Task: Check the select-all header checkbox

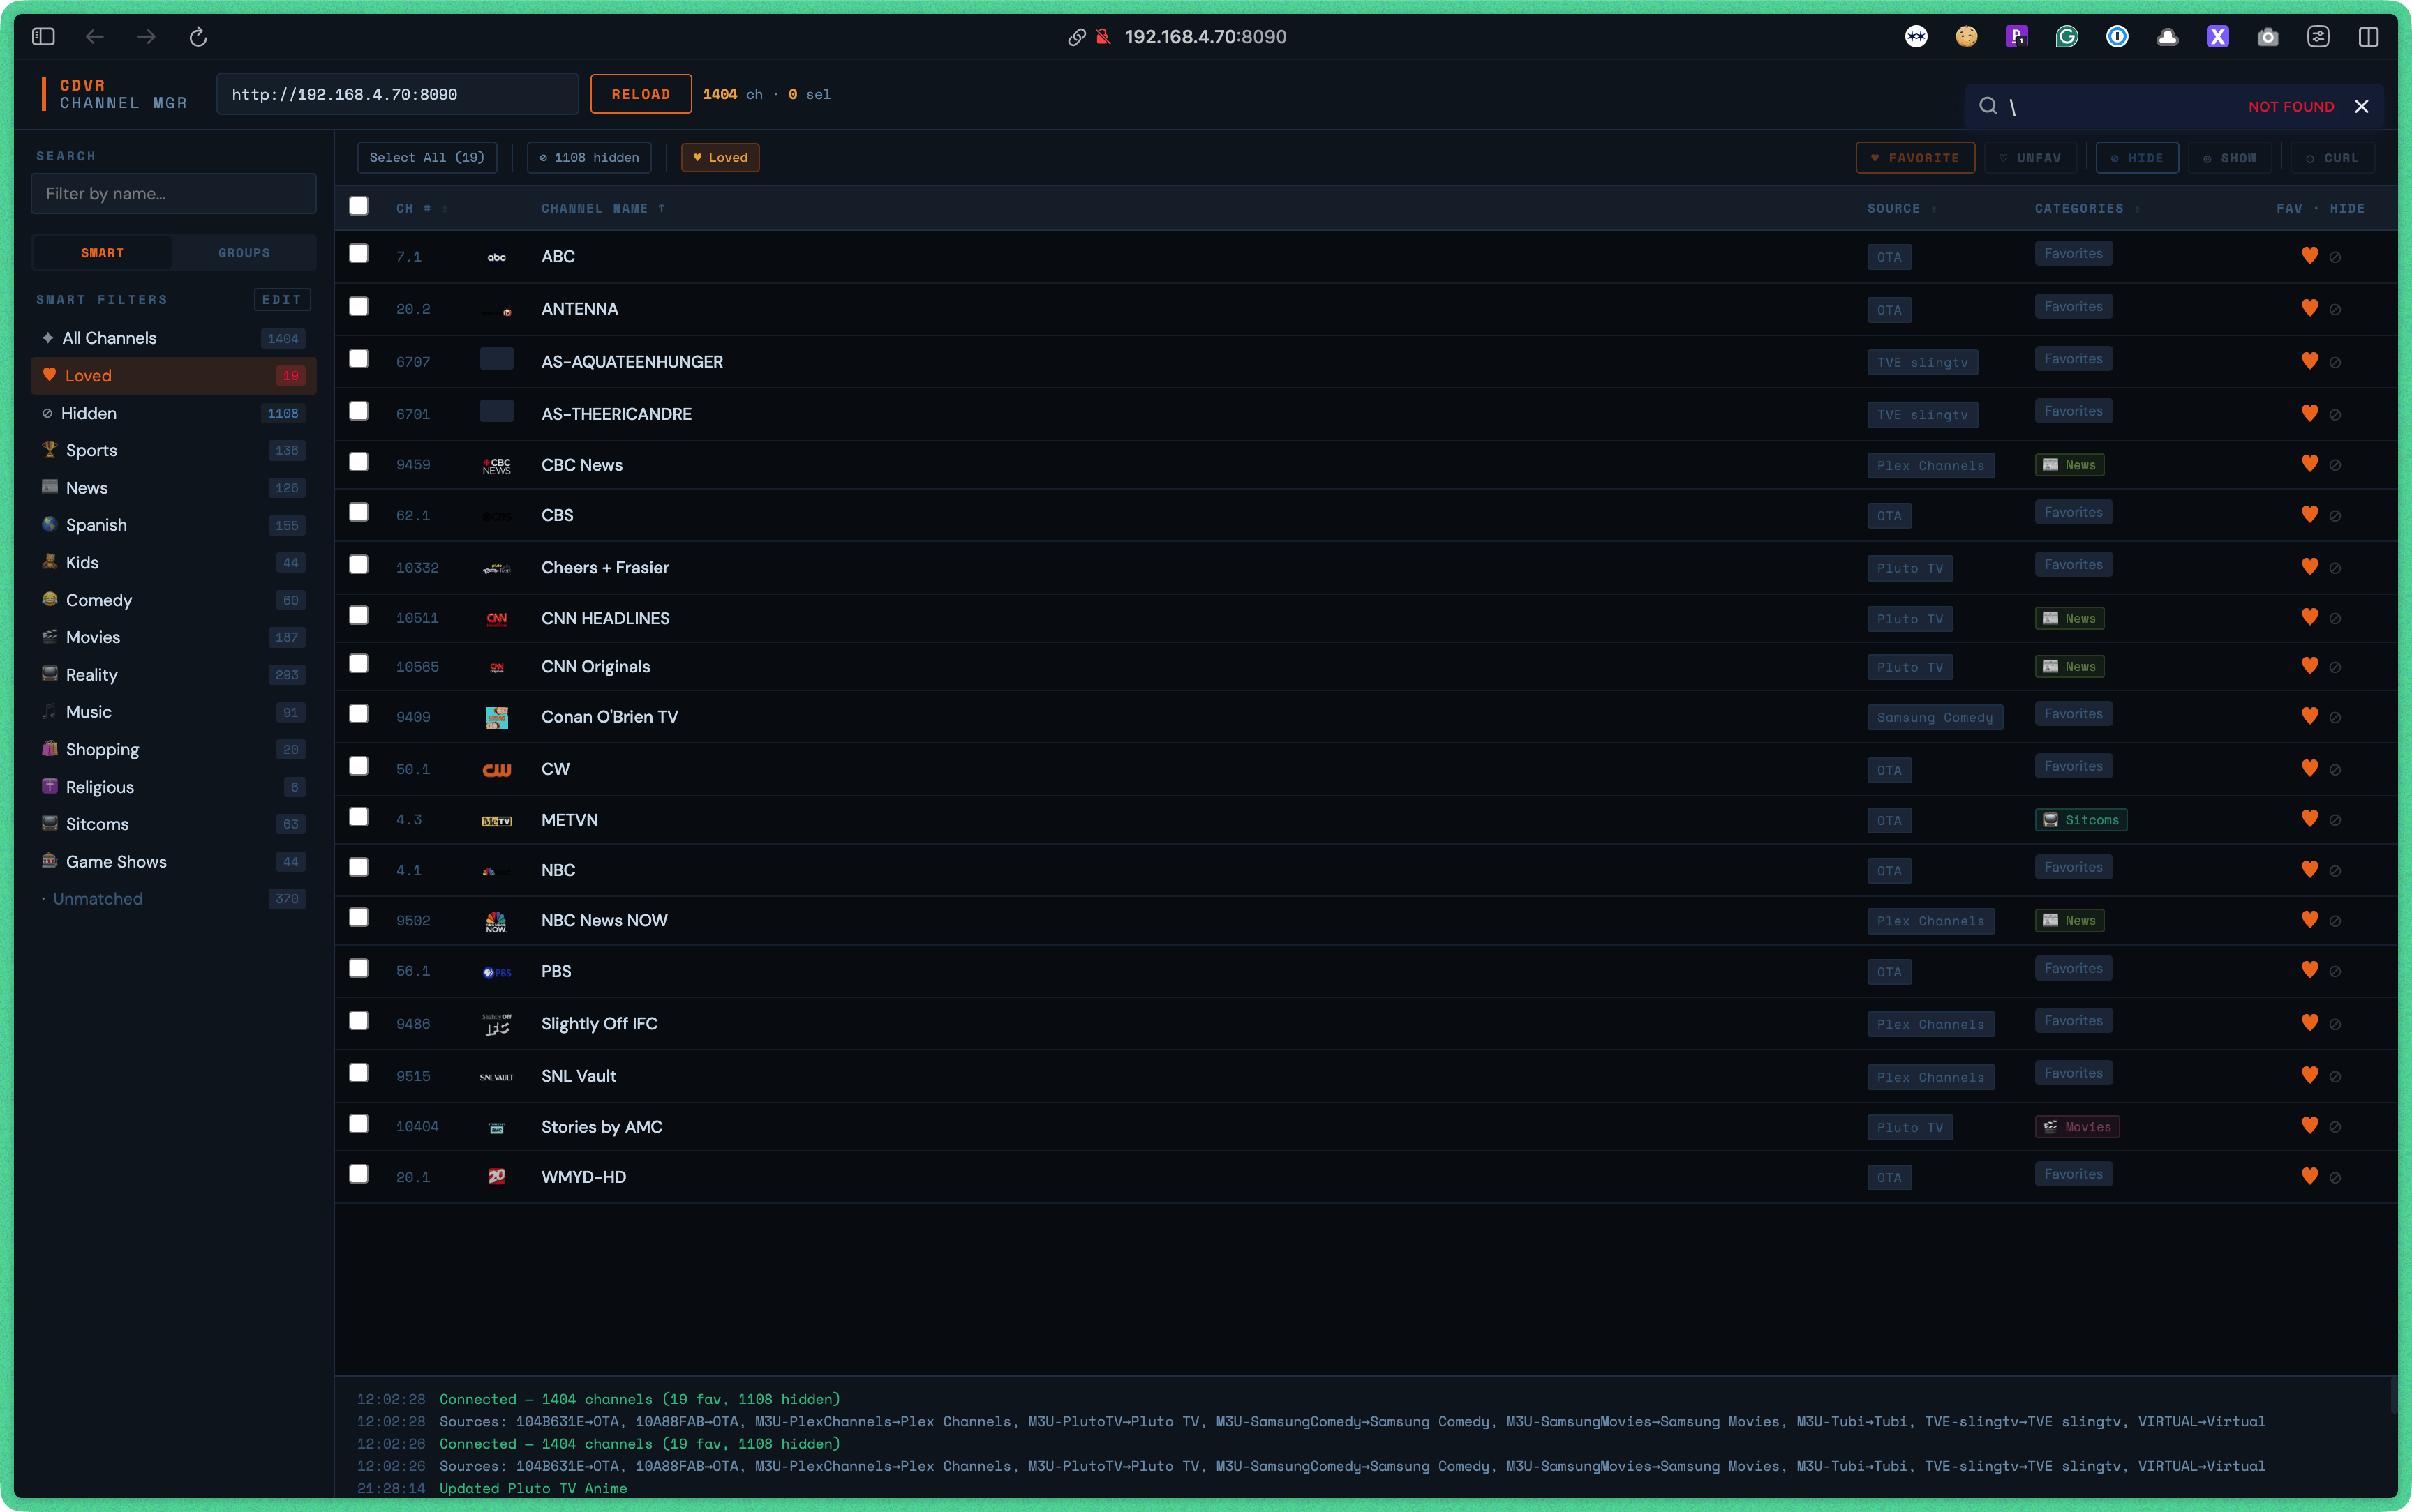Action: click(358, 206)
